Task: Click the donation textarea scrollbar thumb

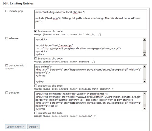Action: click(x=144, y=105)
